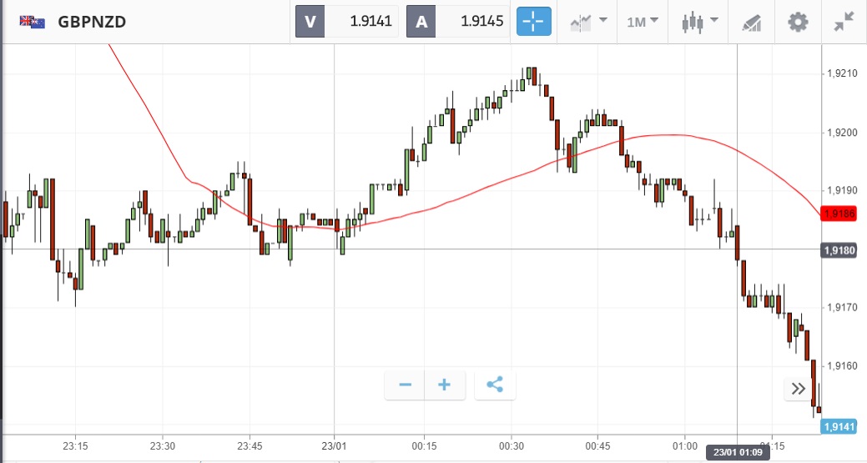This screenshot has height=463, width=867.
Task: Click the red 1,9186 moving average label
Action: 838,214
